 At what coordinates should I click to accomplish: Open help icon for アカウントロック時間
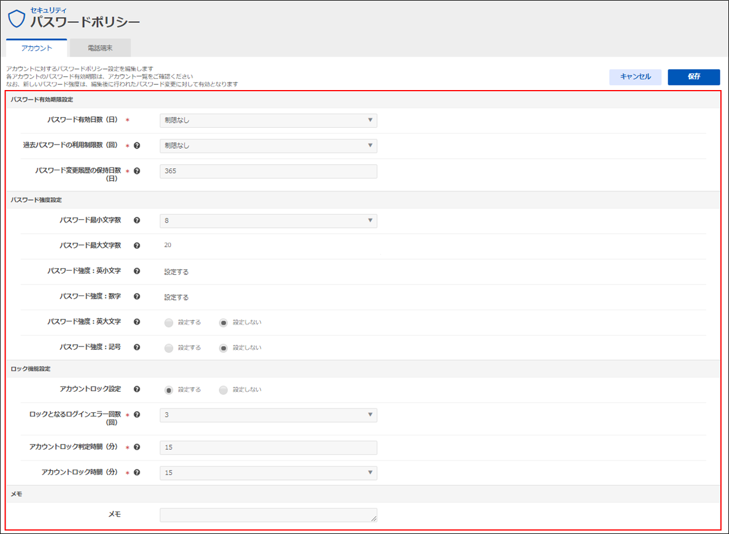click(137, 473)
